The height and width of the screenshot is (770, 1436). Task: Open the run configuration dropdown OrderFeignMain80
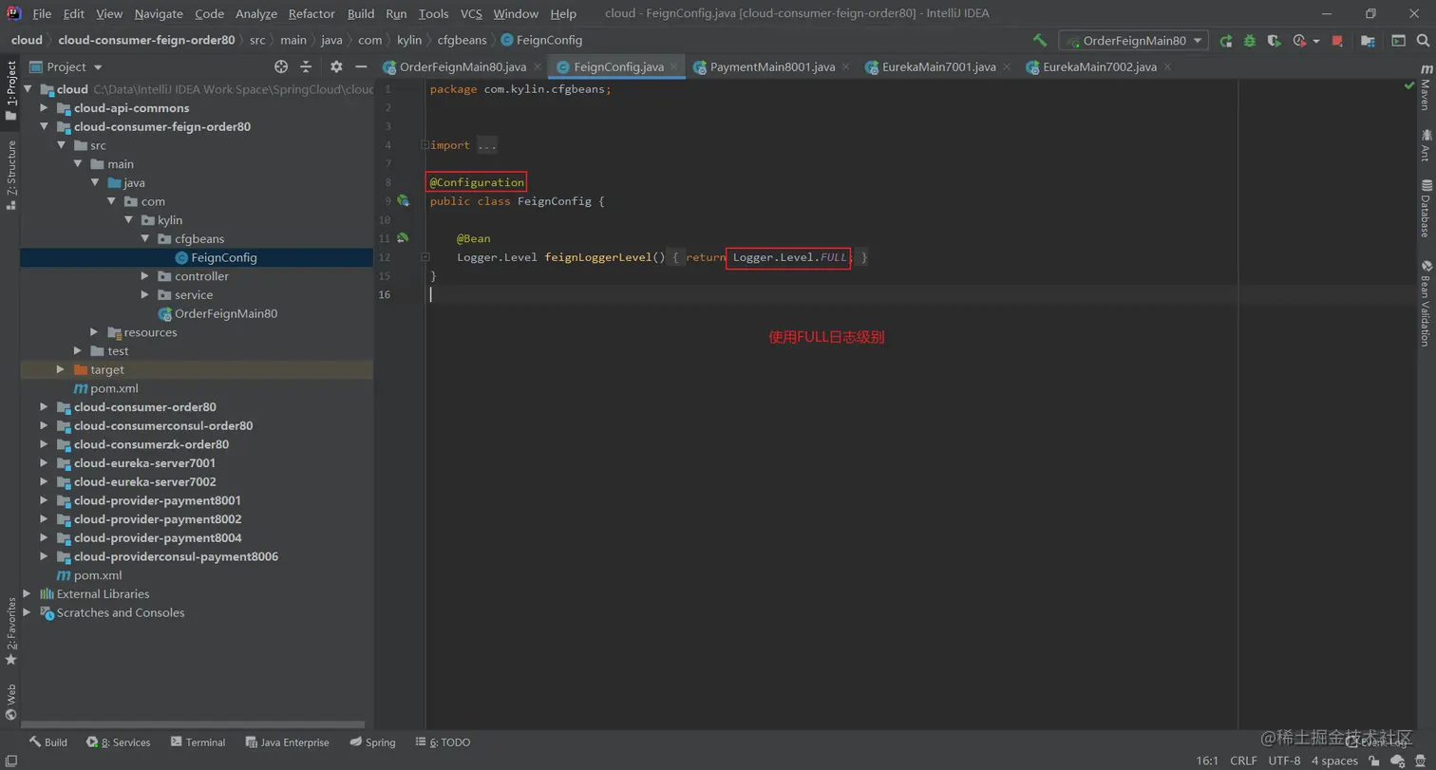(1133, 41)
